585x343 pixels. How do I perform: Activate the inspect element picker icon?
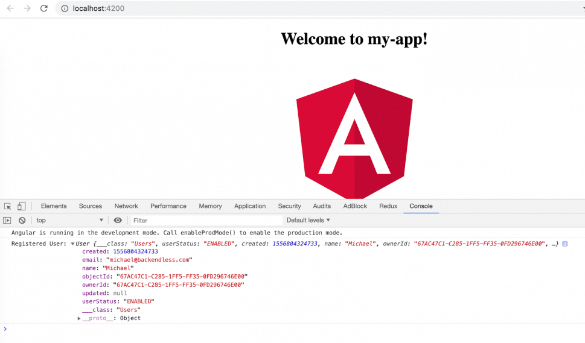7,206
